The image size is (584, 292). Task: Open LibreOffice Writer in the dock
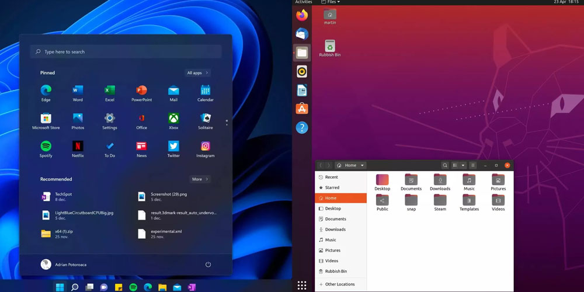302,90
